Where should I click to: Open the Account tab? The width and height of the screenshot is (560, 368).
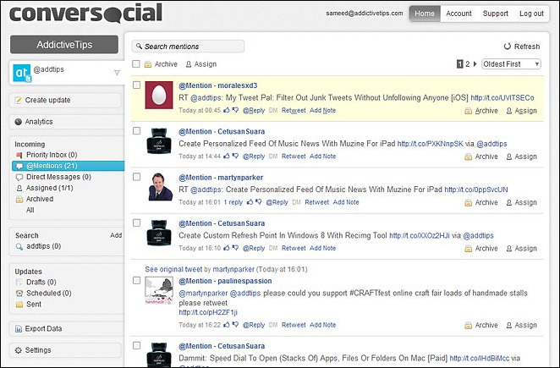(458, 14)
